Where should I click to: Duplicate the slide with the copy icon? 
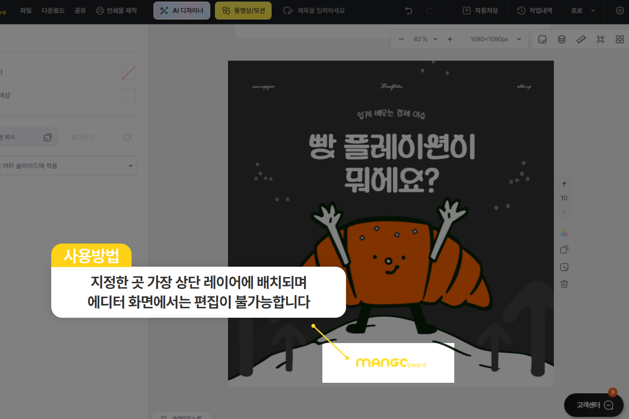pyautogui.click(x=564, y=250)
